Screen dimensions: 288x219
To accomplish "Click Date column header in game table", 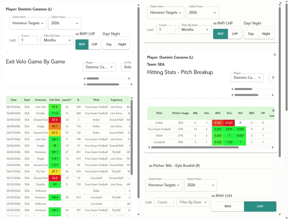I will pyautogui.click(x=14, y=100).
